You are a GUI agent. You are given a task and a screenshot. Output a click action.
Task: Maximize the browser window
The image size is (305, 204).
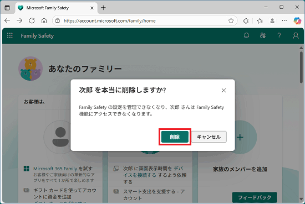click(x=281, y=7)
